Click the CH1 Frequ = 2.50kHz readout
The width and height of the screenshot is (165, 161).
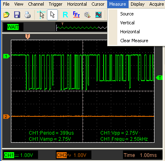pos(124,139)
